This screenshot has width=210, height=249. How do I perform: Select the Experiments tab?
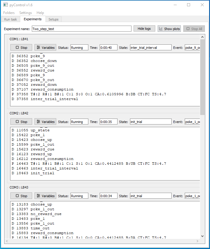[x=33, y=19]
